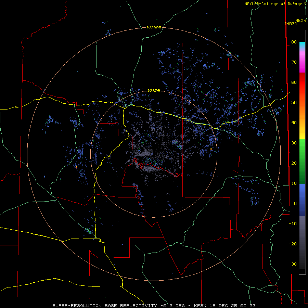Click the KFSX station identifier in caption
This screenshot has width=308, height=308.
(201, 306)
